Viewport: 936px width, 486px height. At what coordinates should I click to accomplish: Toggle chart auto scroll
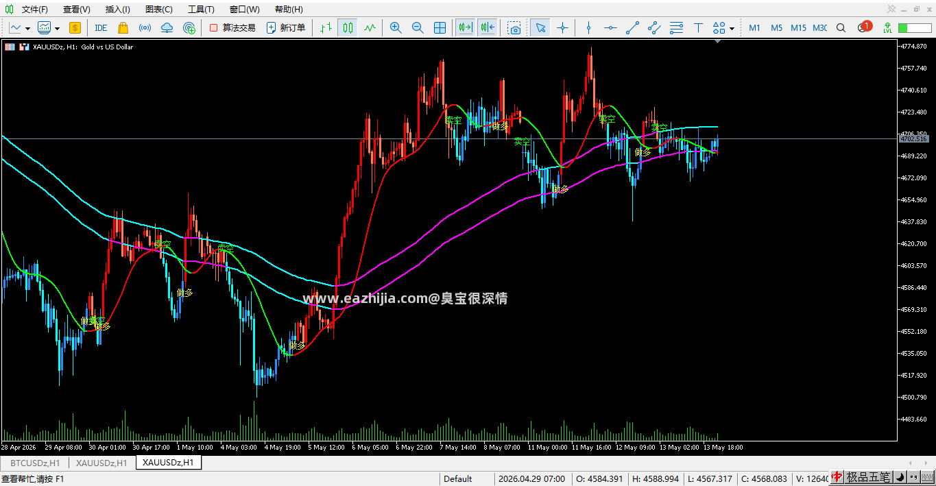(466, 27)
